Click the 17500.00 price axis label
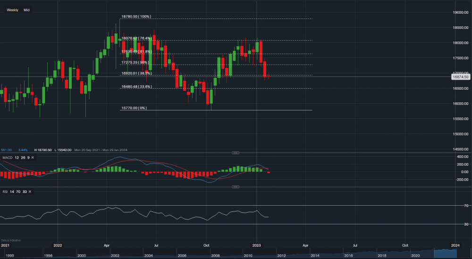472x259 pixels. (461, 58)
